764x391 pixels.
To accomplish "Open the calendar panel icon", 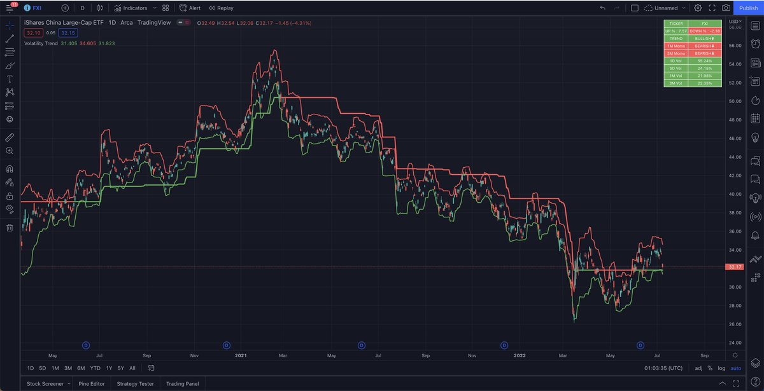I will [x=755, y=119].
